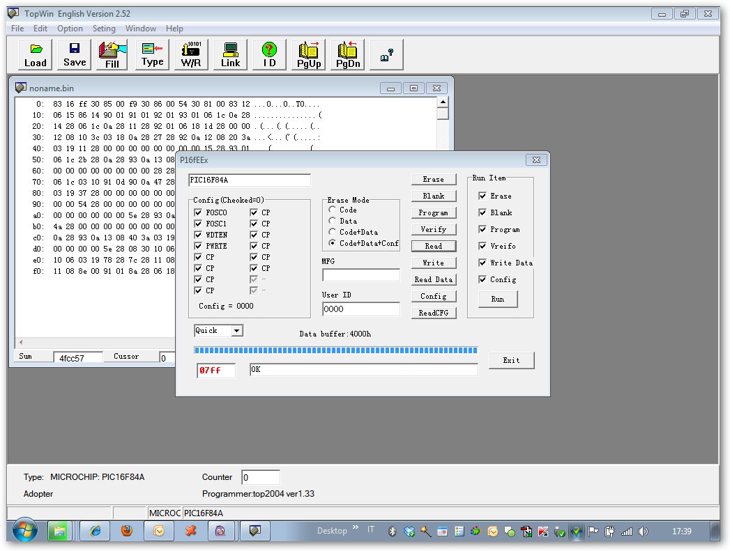
Task: Click the ReadCFG button
Action: click(434, 313)
